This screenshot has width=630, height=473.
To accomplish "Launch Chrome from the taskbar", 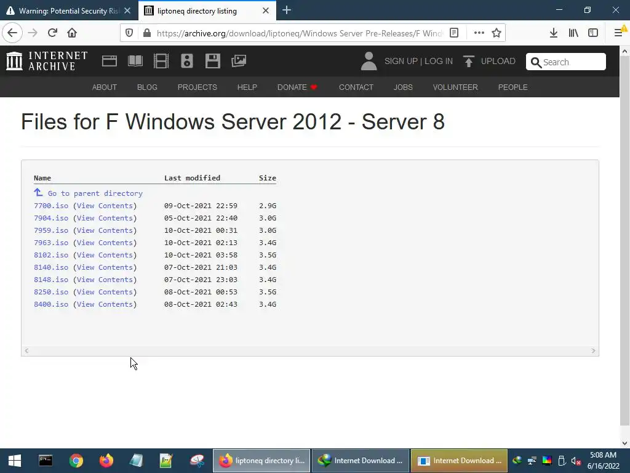I will click(76, 461).
